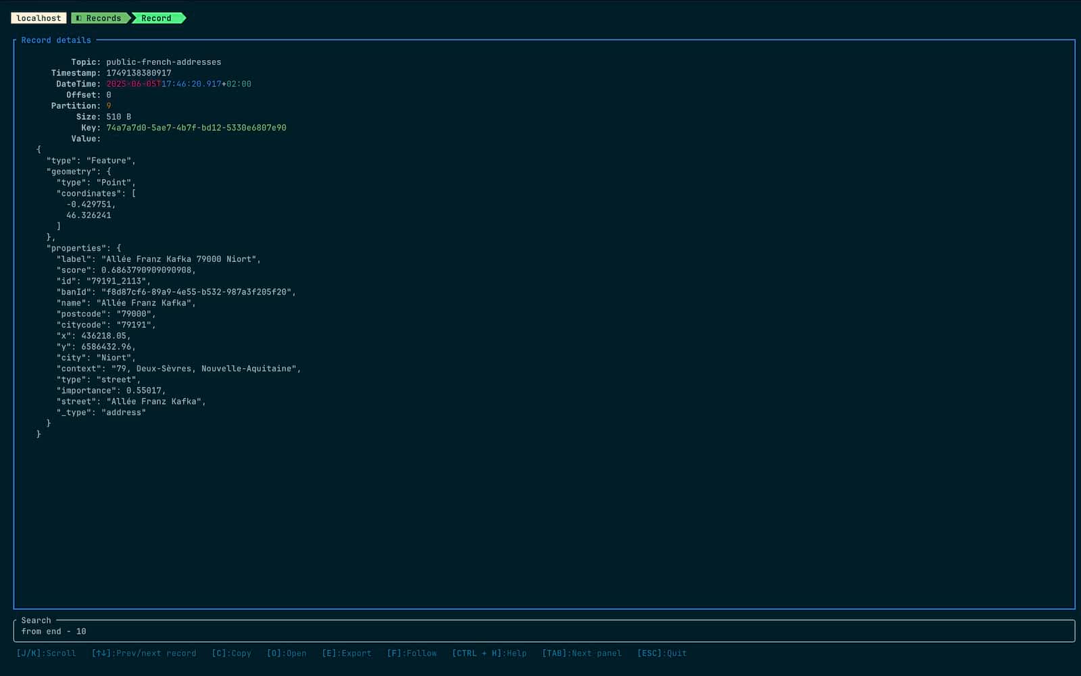Go back to Records breadcrumb
This screenshot has width=1081, height=676.
coord(103,18)
